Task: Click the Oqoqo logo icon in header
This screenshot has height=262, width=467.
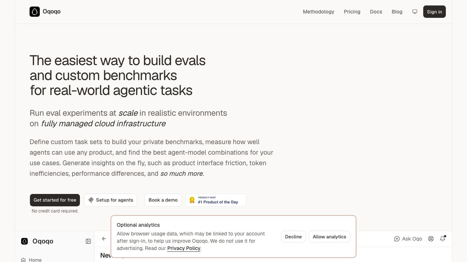Action: (35, 12)
